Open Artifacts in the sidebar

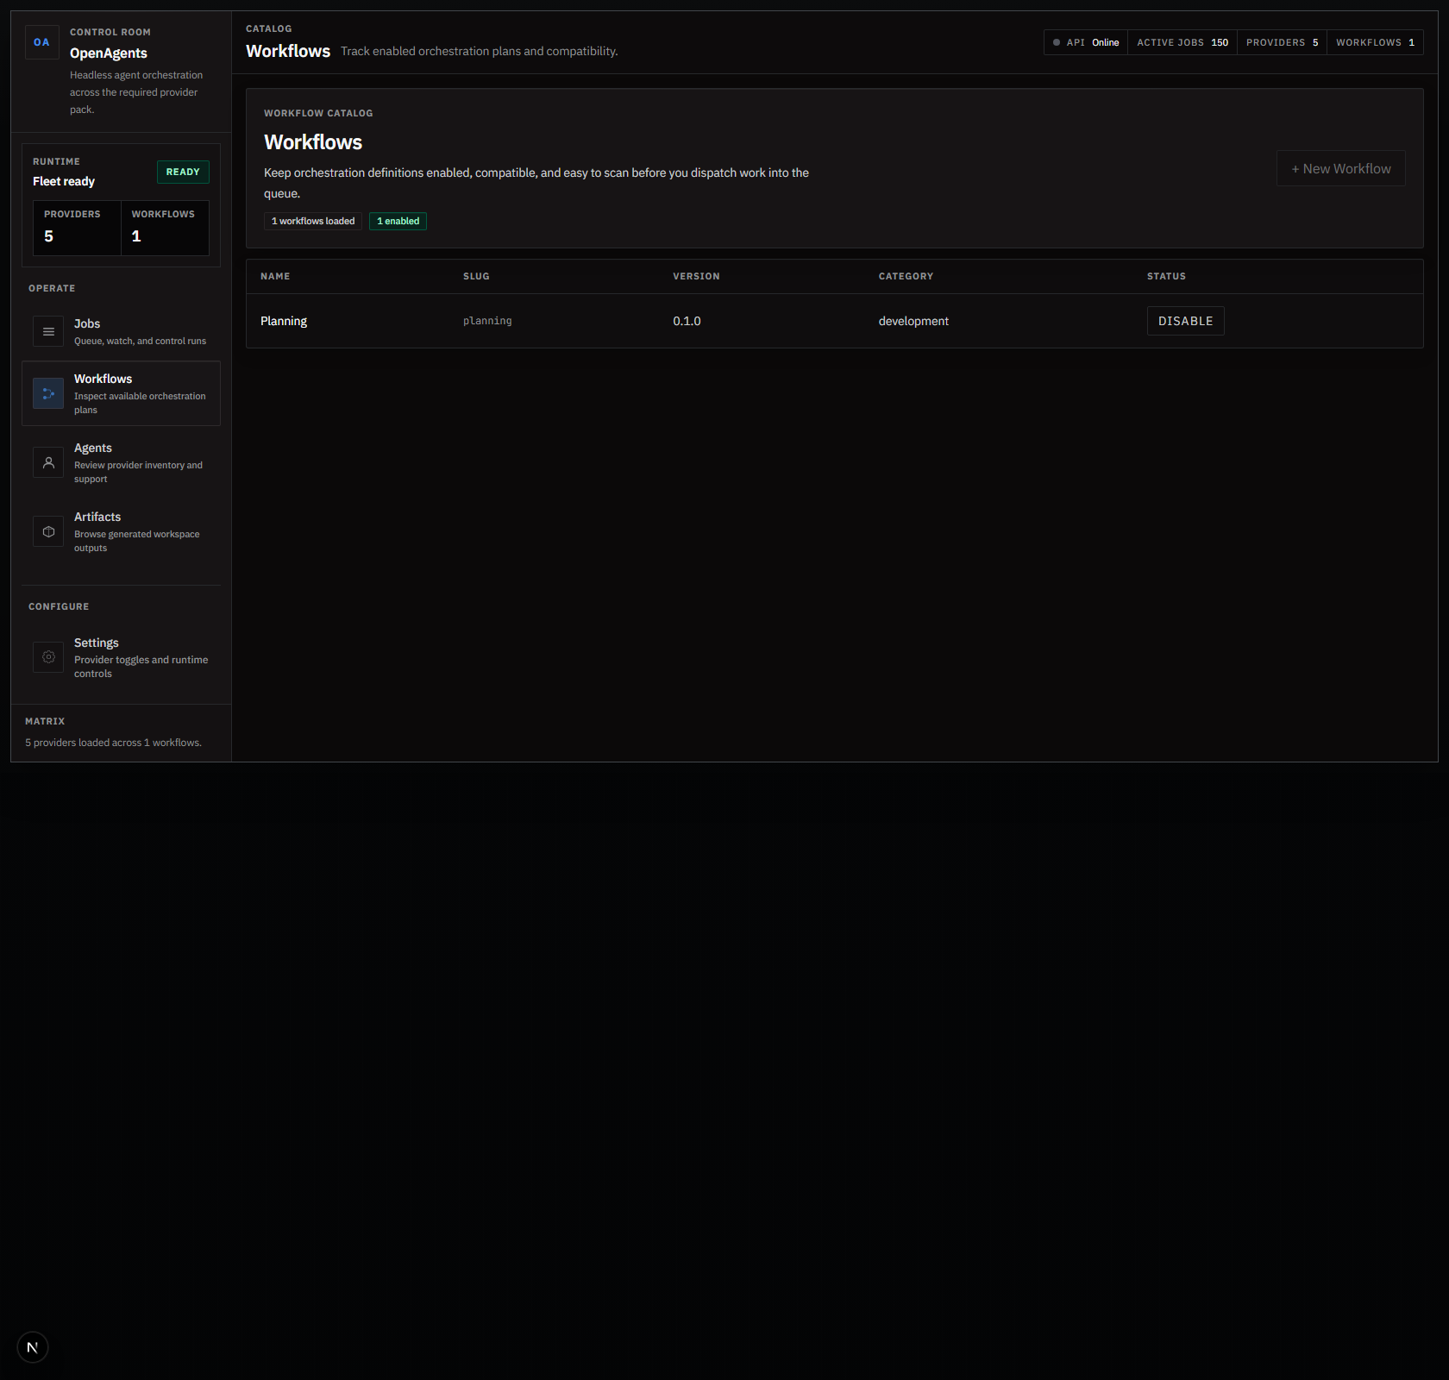pyautogui.click(x=121, y=531)
